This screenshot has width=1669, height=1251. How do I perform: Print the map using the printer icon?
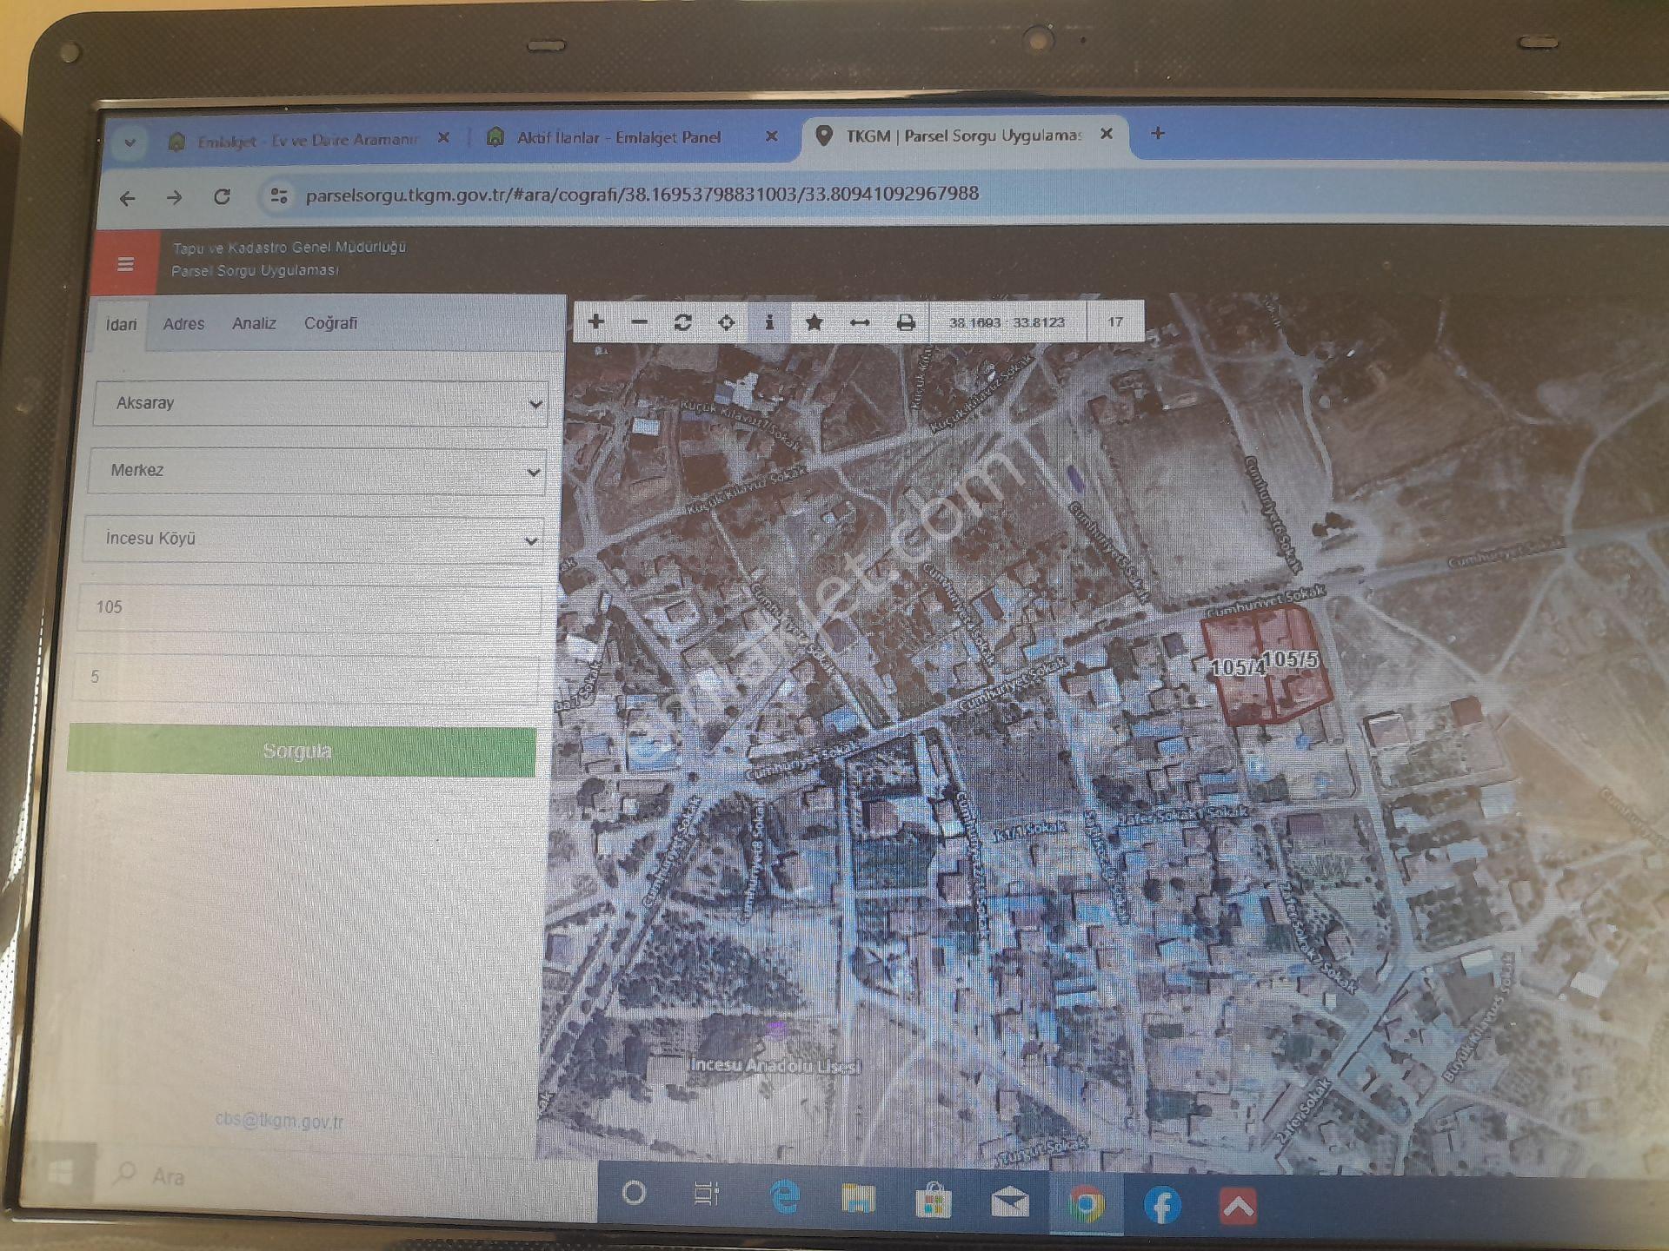[906, 322]
